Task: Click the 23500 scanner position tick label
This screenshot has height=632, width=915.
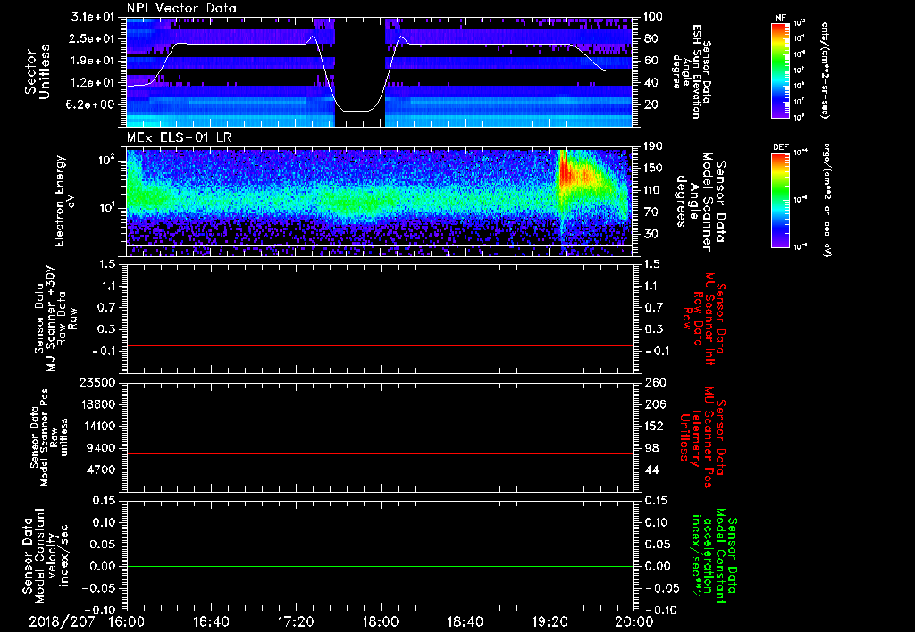Action: (97, 382)
